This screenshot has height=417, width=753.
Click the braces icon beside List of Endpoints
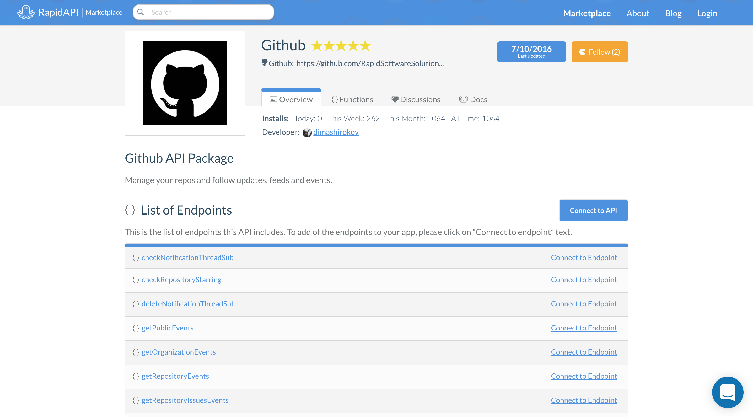tap(130, 210)
